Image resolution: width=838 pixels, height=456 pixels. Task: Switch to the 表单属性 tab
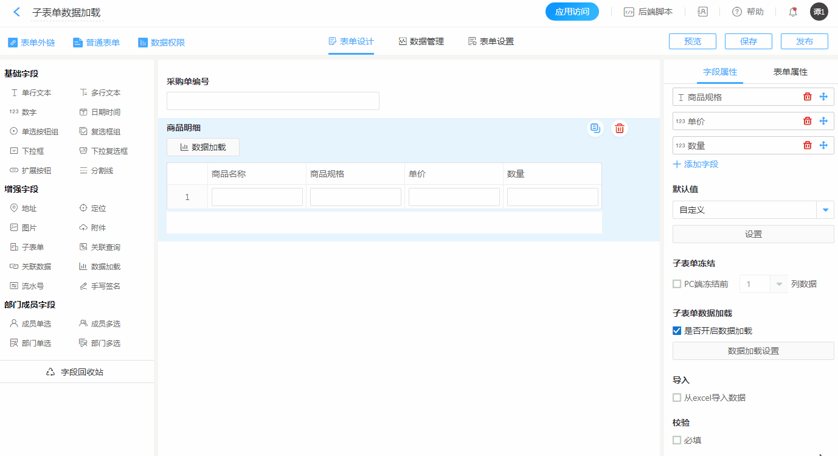[x=790, y=72]
